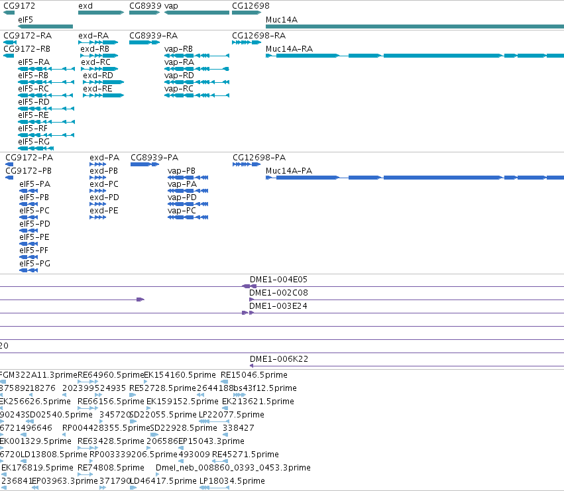
Task: Select EST LP22077.5prime label
Action: tap(232, 415)
